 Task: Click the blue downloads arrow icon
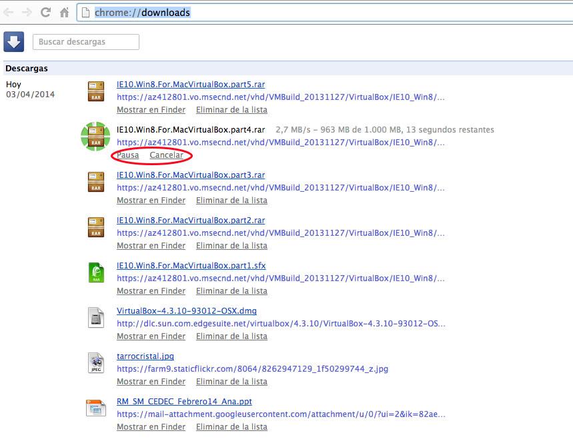13,41
